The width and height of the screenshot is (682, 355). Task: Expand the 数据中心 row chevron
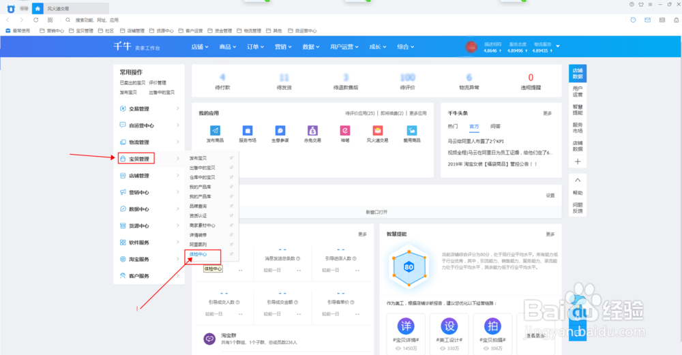[x=178, y=209]
